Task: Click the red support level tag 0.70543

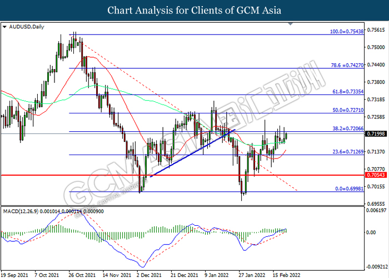Action: (376, 175)
